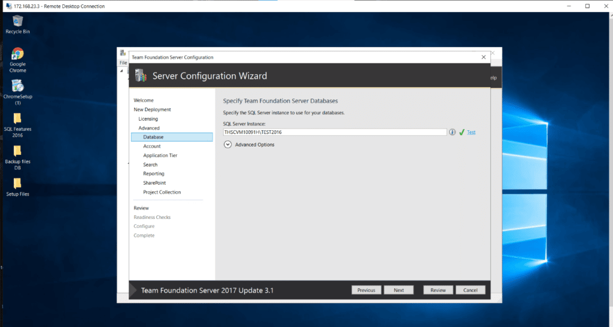613x327 pixels.
Task: Cancel the configuration wizard
Action: [471, 290]
